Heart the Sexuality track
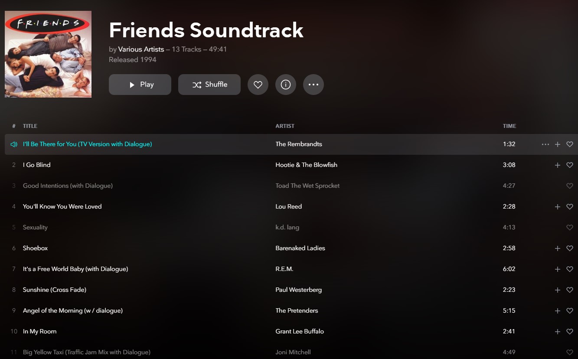 570,228
